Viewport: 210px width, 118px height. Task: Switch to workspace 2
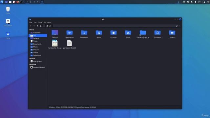coord(31,2)
